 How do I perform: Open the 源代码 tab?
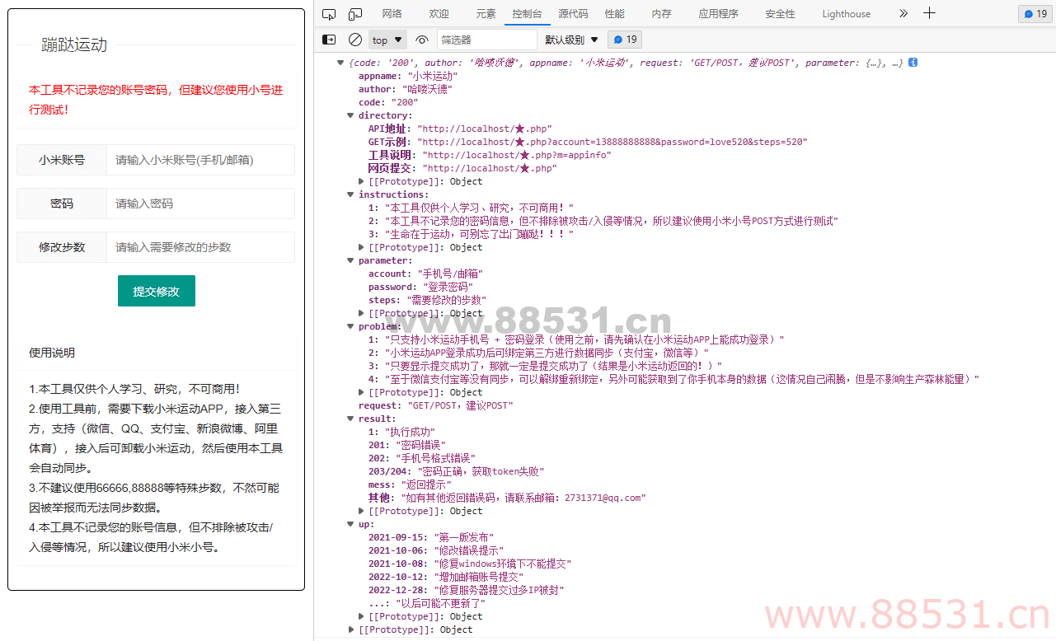coord(573,13)
